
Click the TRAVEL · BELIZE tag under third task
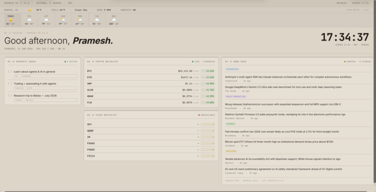click(45, 100)
